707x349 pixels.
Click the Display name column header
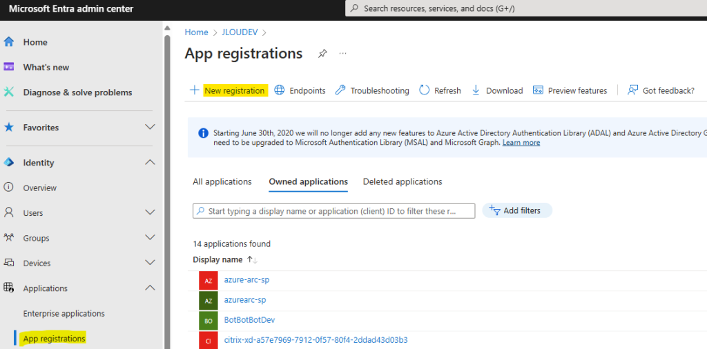pyautogui.click(x=219, y=260)
